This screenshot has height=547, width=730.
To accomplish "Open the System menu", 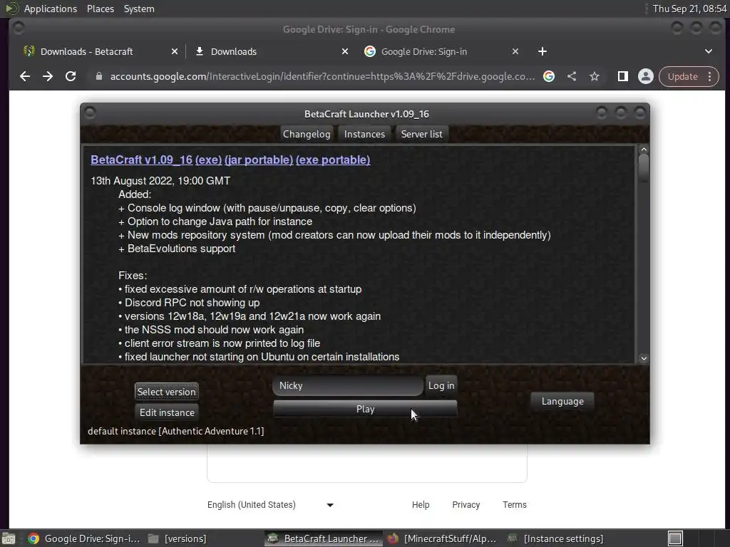I will 139,9.
